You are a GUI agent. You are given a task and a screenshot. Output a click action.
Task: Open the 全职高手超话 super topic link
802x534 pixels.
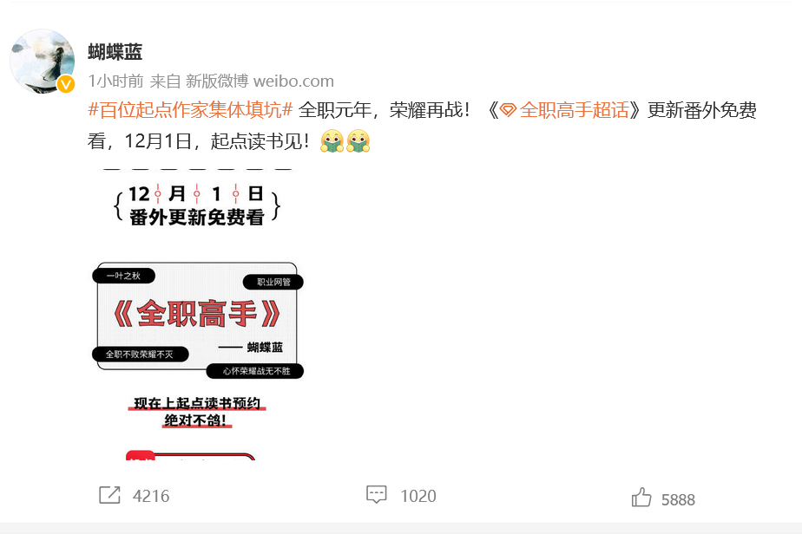(564, 110)
